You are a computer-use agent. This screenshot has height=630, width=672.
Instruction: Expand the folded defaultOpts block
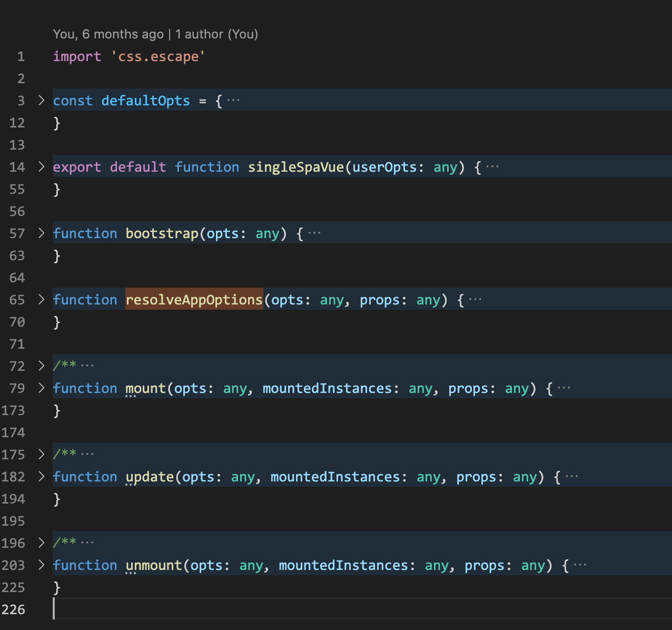(x=42, y=100)
